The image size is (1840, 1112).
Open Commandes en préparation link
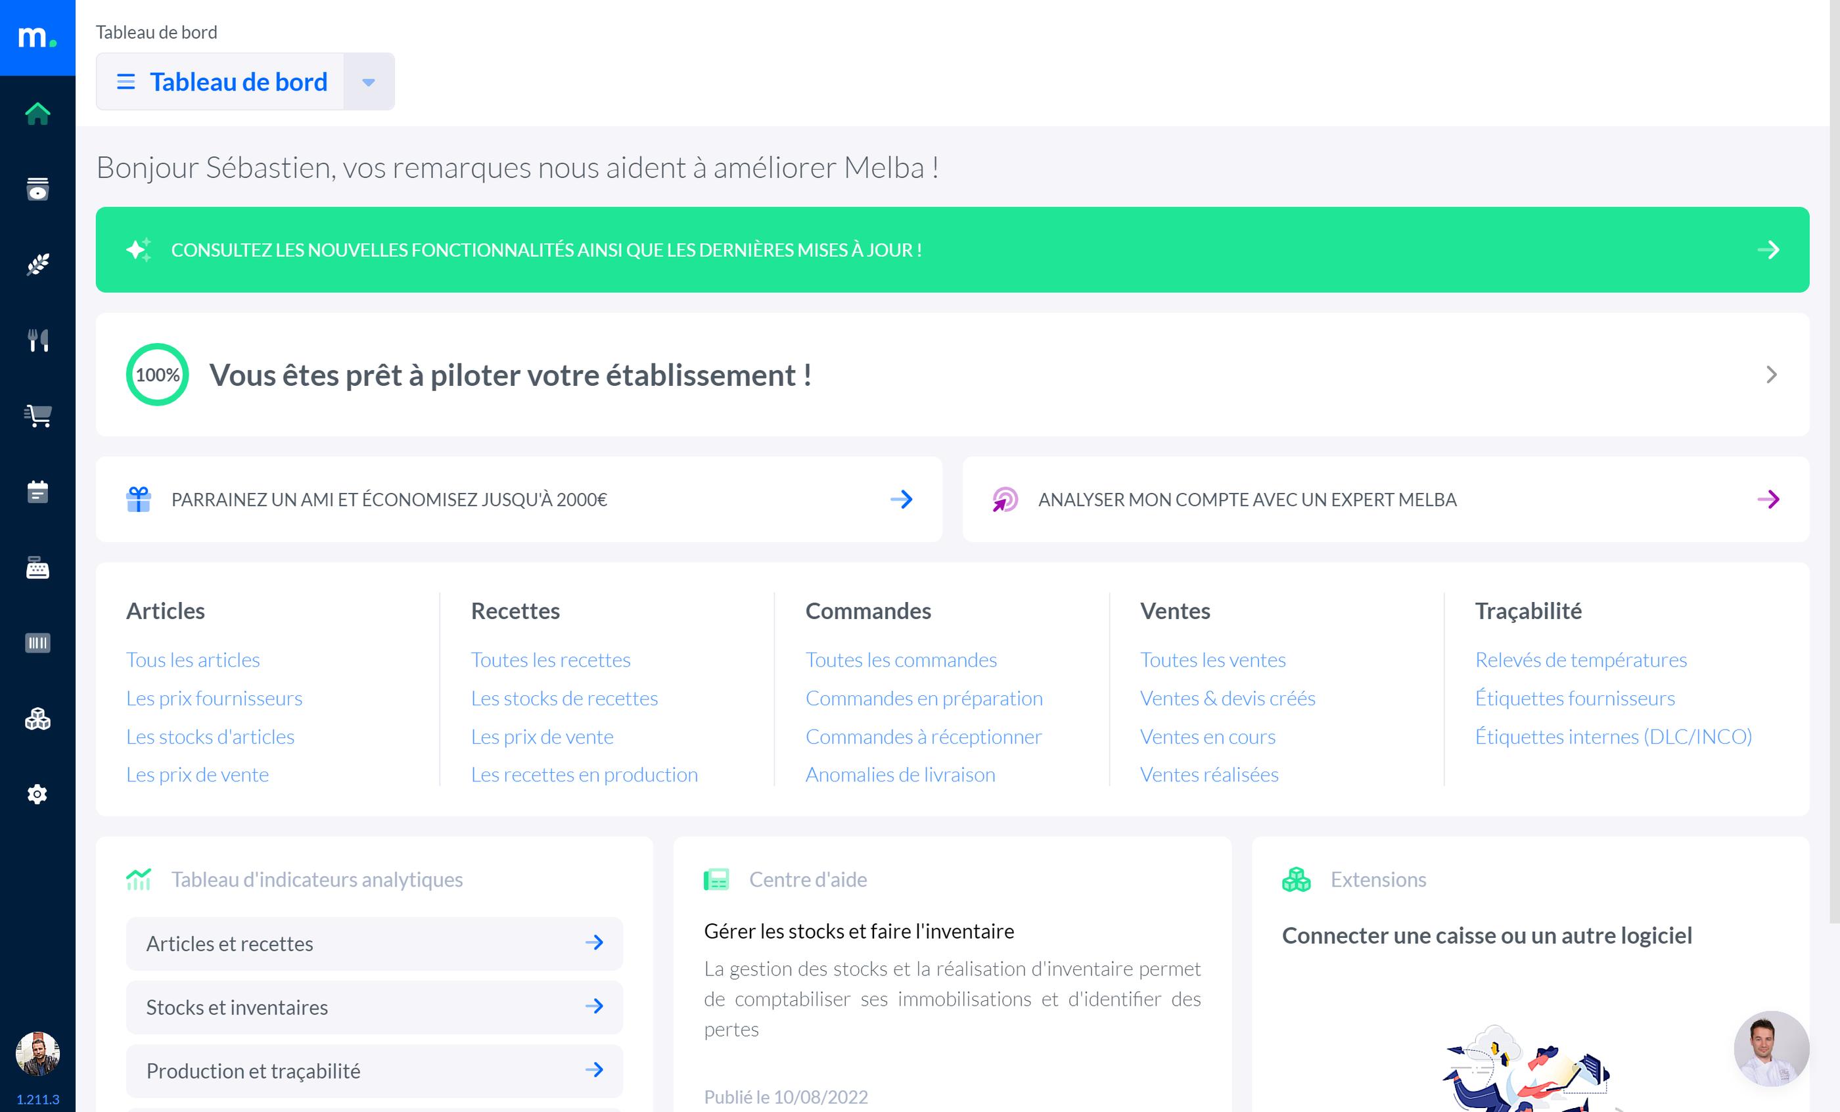click(924, 698)
